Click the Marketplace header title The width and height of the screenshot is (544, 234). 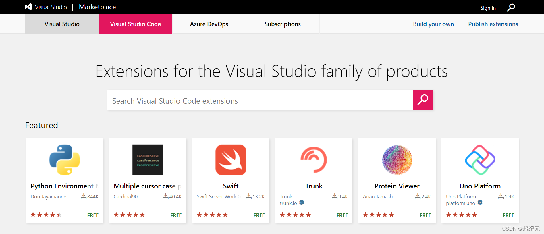97,7
